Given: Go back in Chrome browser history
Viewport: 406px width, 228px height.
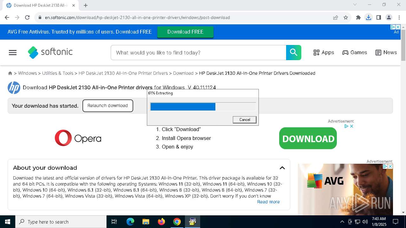Looking at the screenshot, I should [x=7, y=17].
